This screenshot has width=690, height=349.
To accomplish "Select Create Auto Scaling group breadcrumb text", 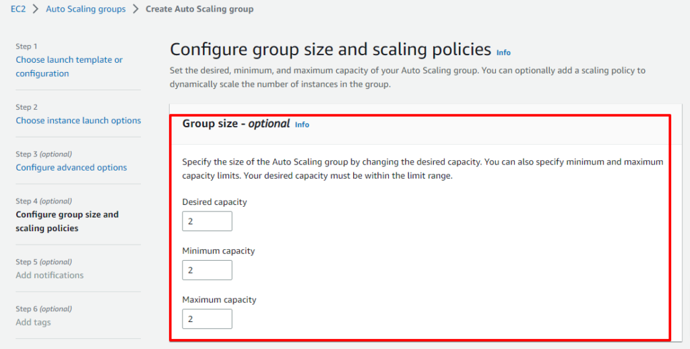I will pos(199,9).
